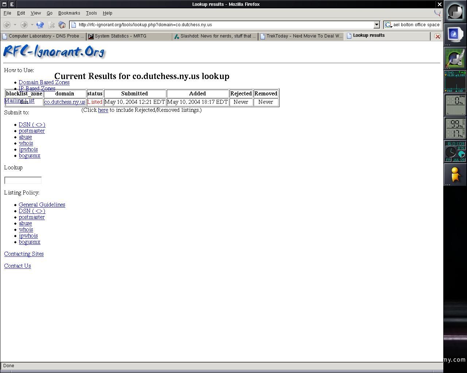This screenshot has height=373, width=467.
Task: Switch to the TrekToday tab
Action: point(301,36)
